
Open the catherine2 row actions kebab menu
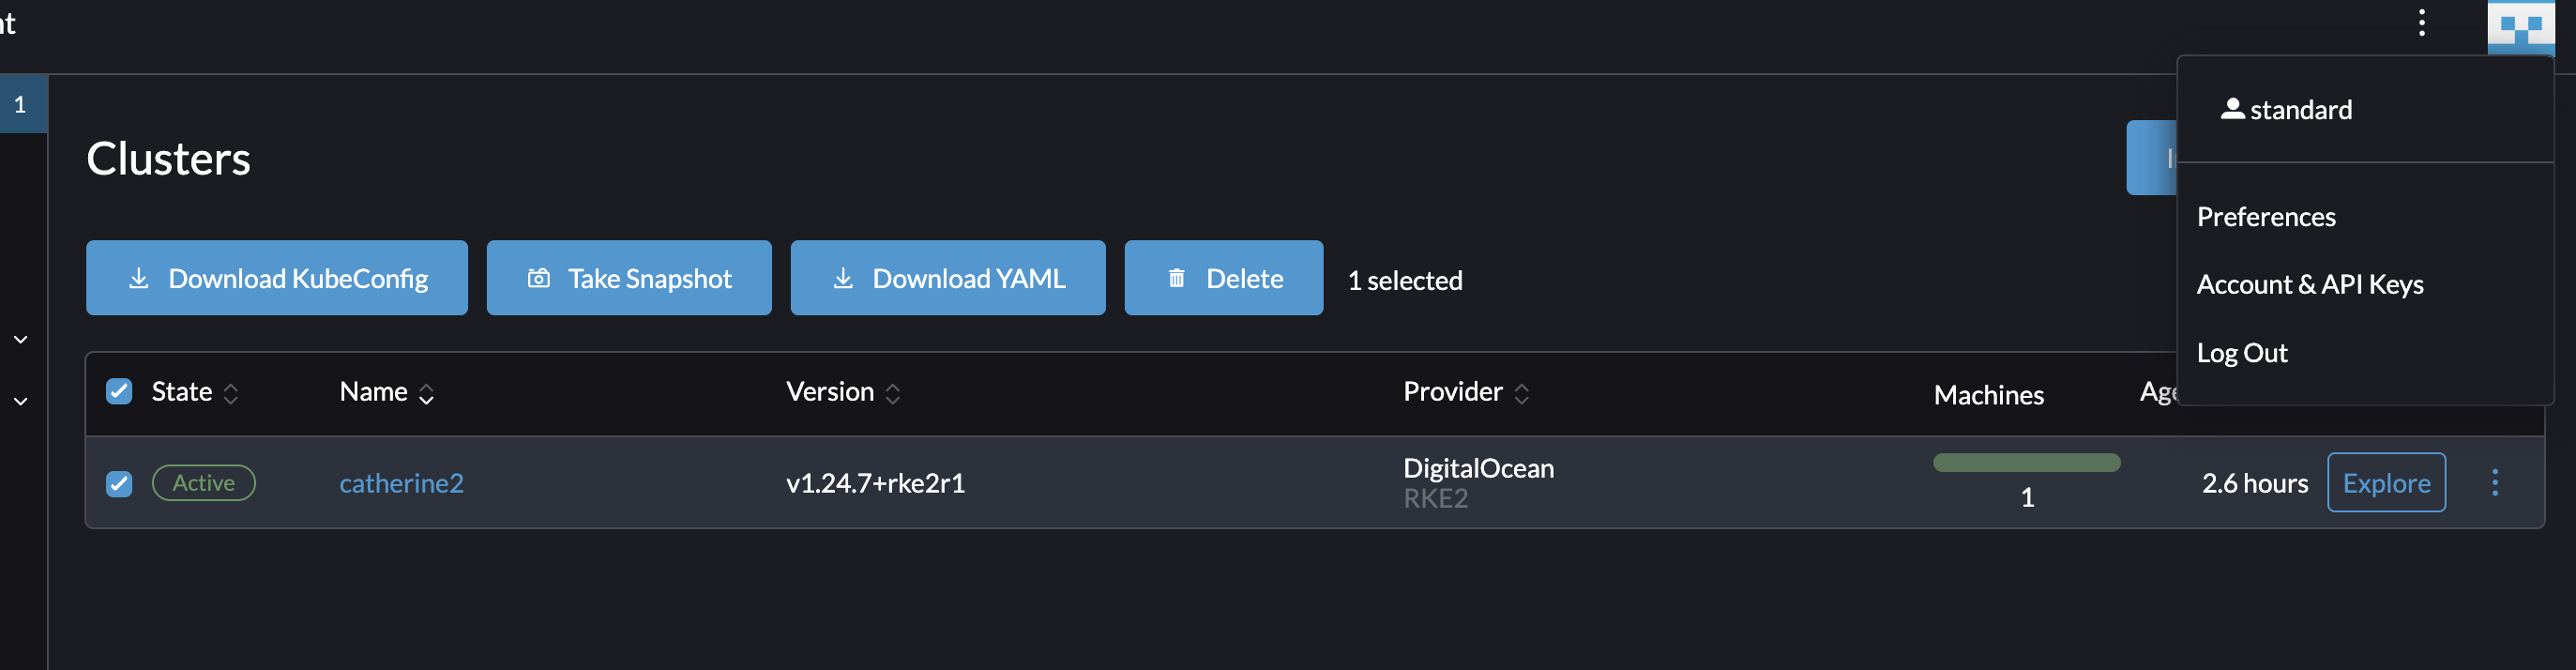tap(2495, 482)
